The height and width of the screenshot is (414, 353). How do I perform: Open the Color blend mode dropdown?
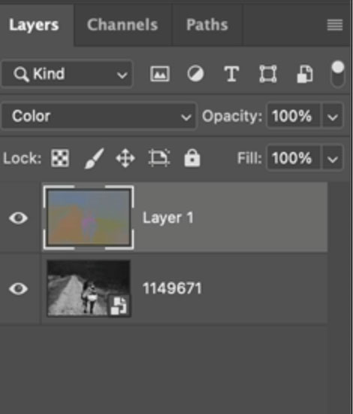98,116
